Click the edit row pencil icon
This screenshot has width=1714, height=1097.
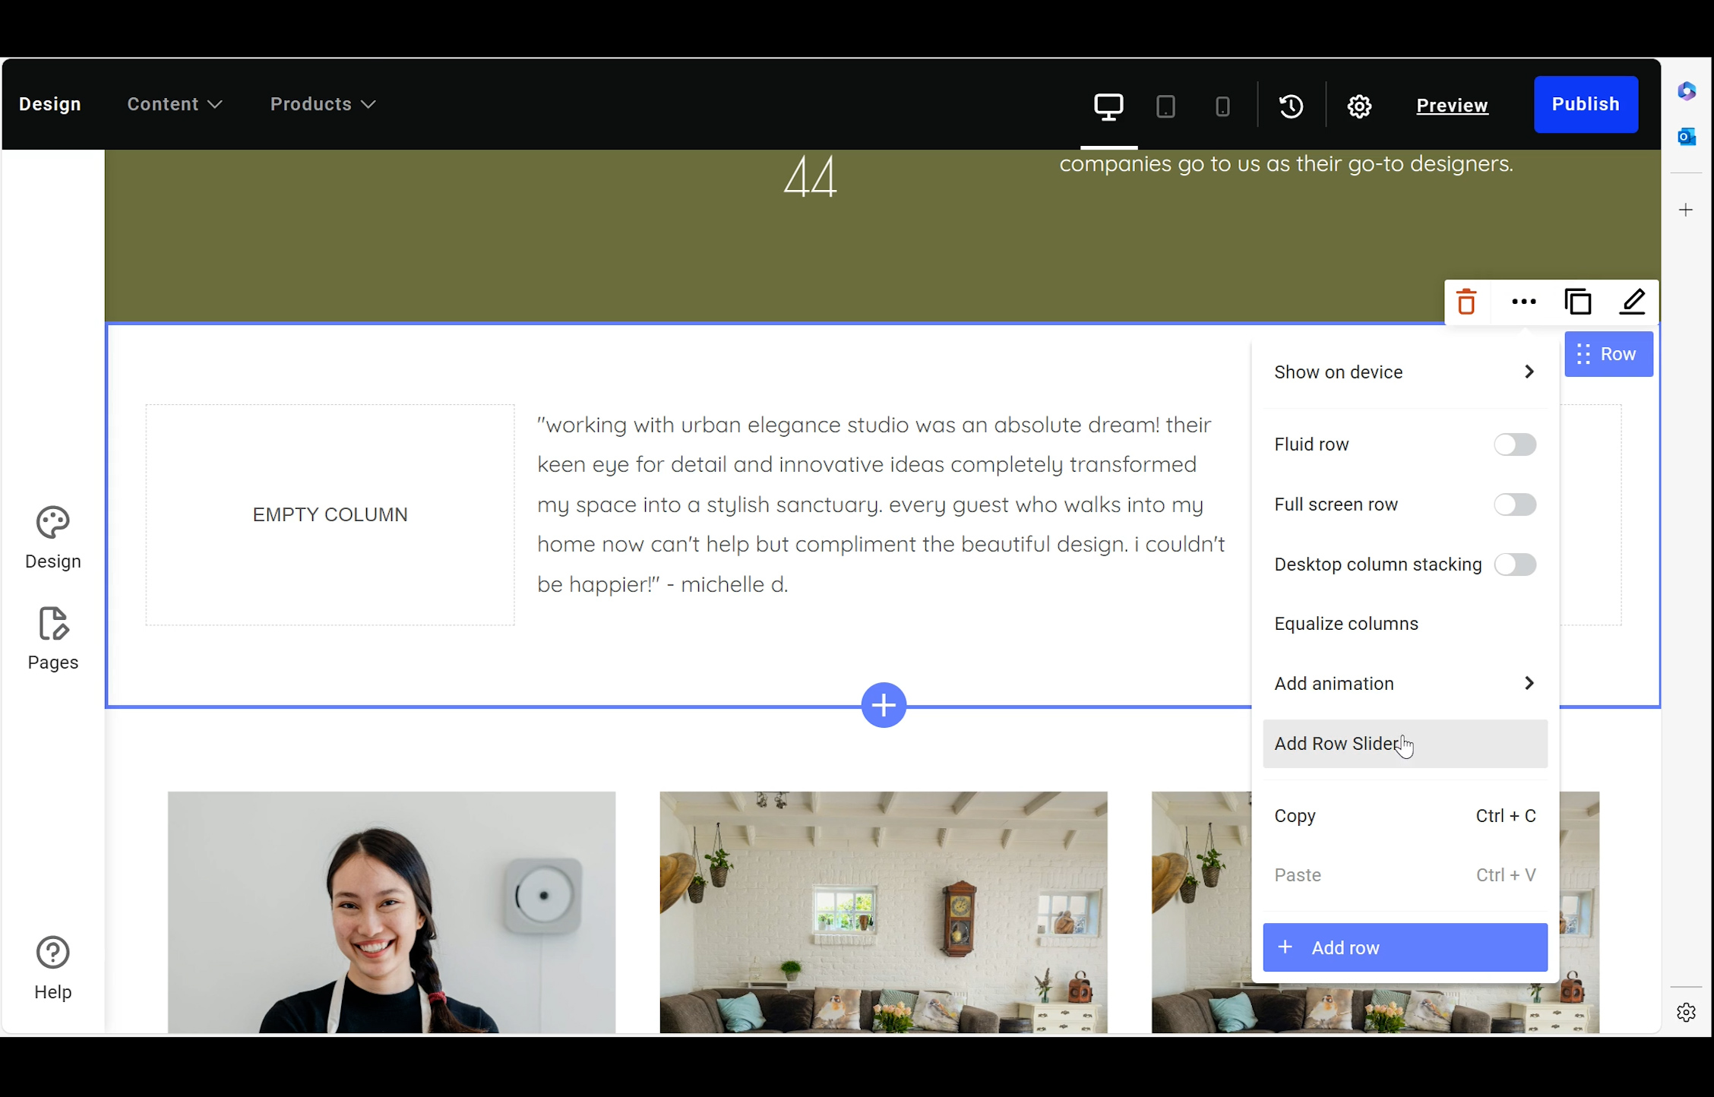pos(1632,302)
